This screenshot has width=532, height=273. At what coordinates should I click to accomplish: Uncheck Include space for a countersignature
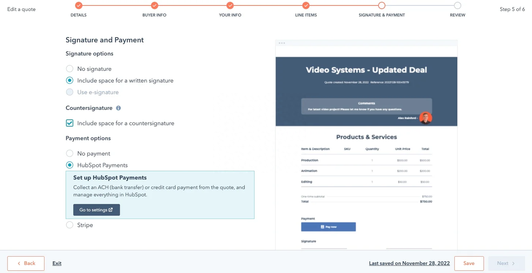click(x=69, y=123)
